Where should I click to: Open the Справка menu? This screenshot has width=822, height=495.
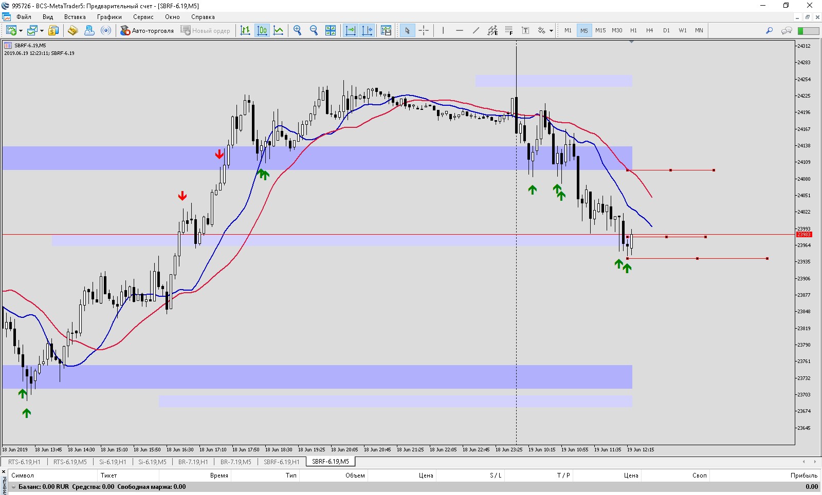tap(203, 17)
